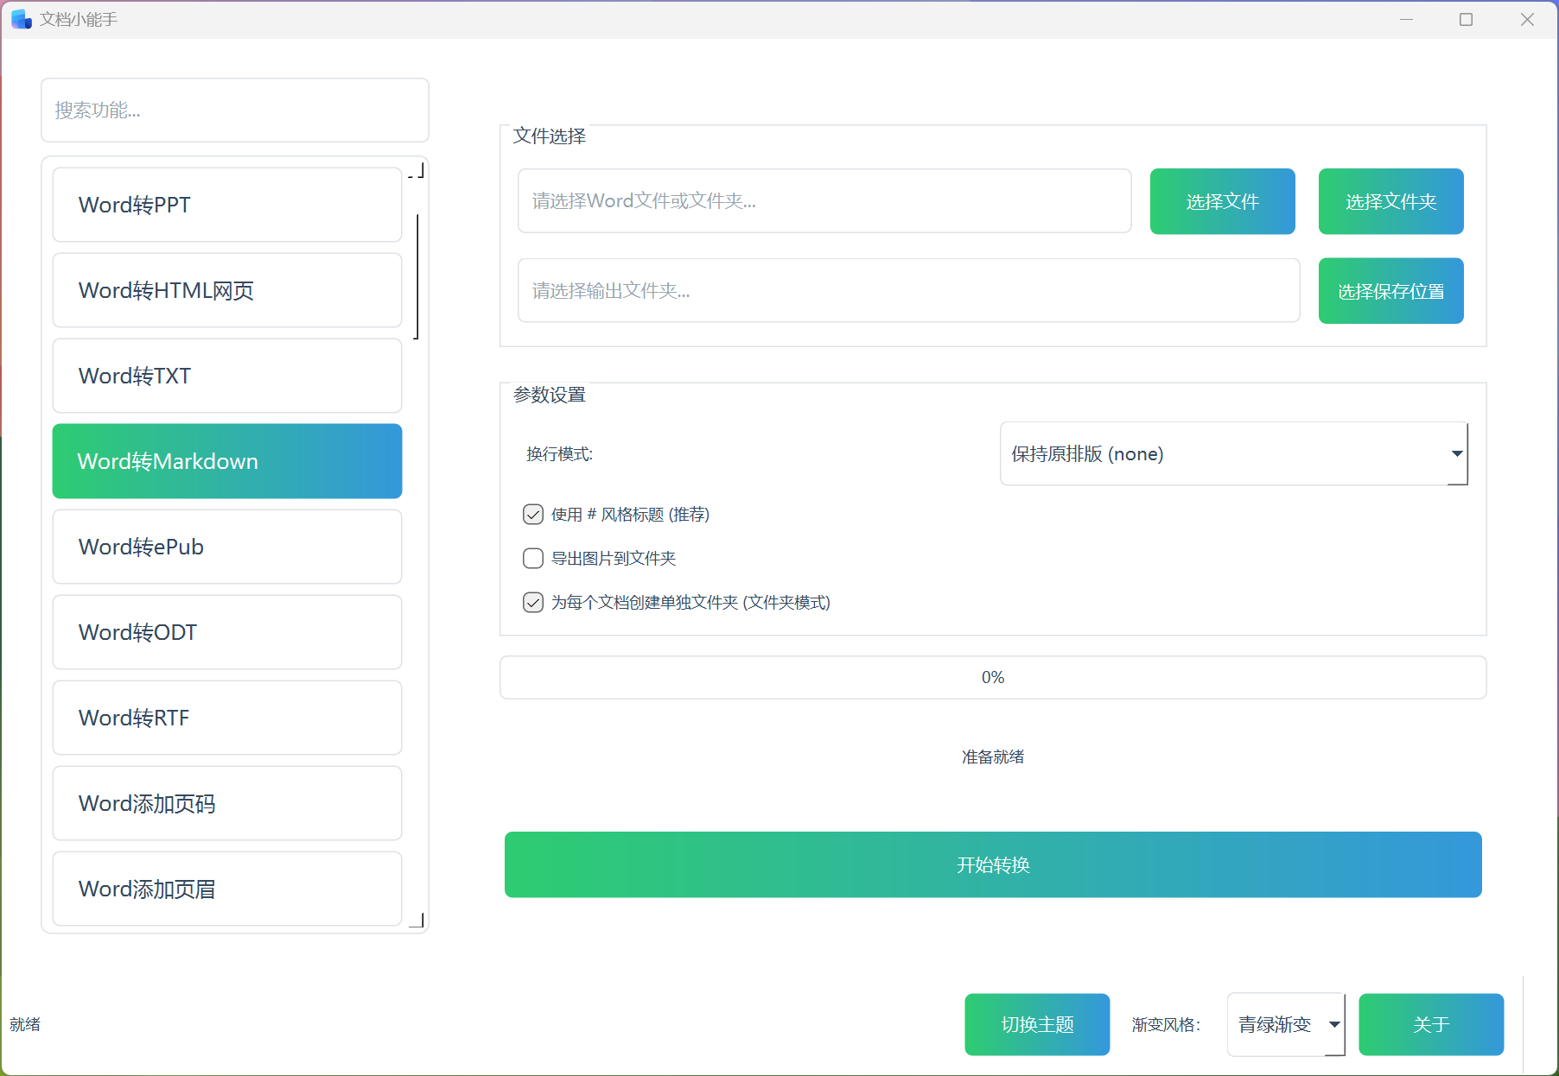Toggle the 使用 # 风格标题 checkbox
1559x1076 pixels.
(x=533, y=515)
